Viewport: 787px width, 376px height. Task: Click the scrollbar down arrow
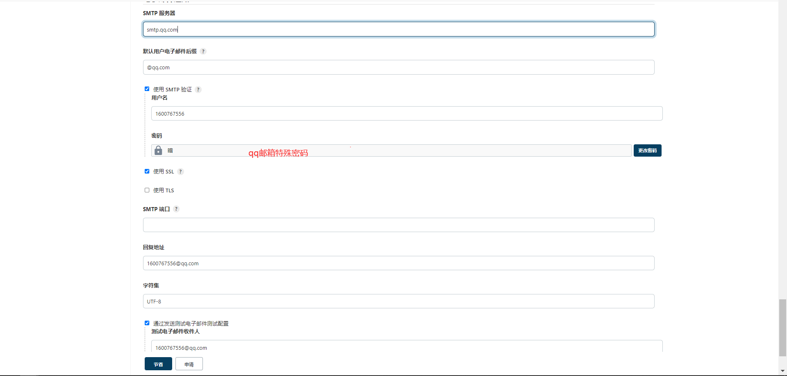click(x=782, y=371)
